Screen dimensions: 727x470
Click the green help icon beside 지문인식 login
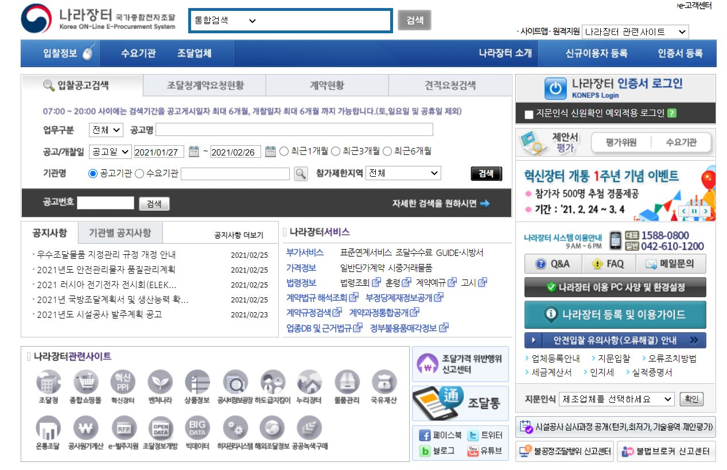(672, 113)
